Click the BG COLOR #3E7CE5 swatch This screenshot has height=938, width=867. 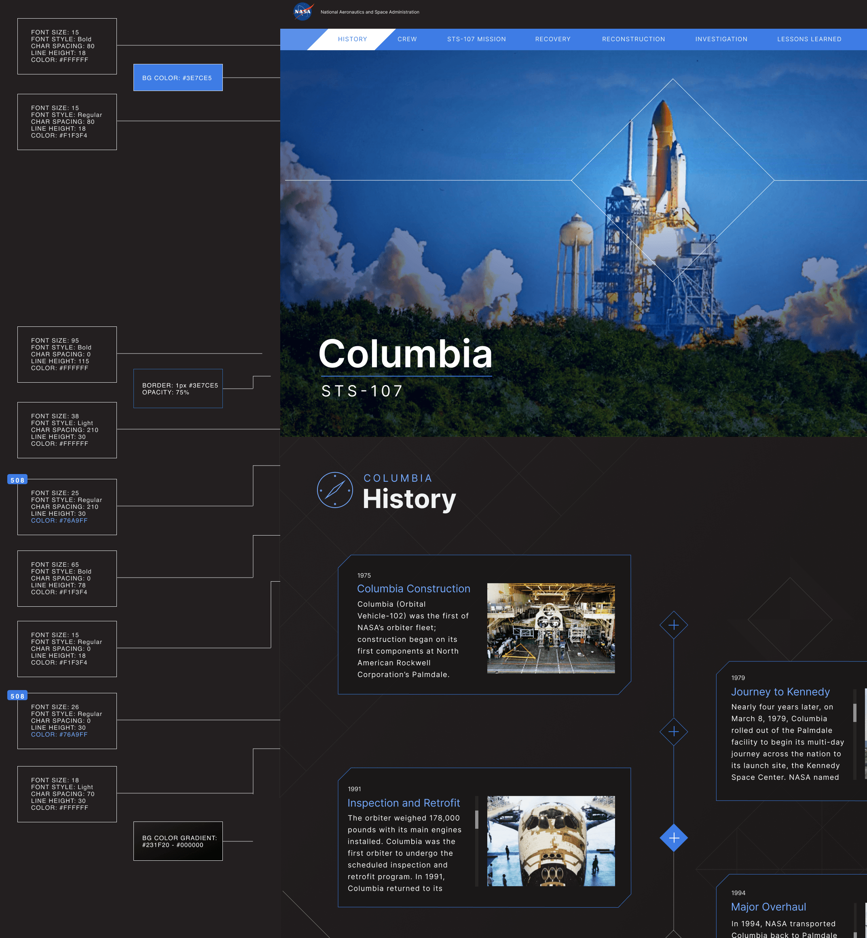click(178, 77)
